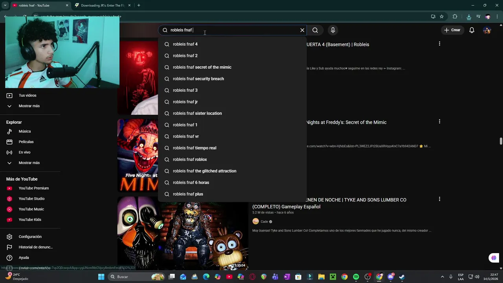503x283 pixels.
Task: Open browser extensions puzzle icon
Action: point(455,17)
